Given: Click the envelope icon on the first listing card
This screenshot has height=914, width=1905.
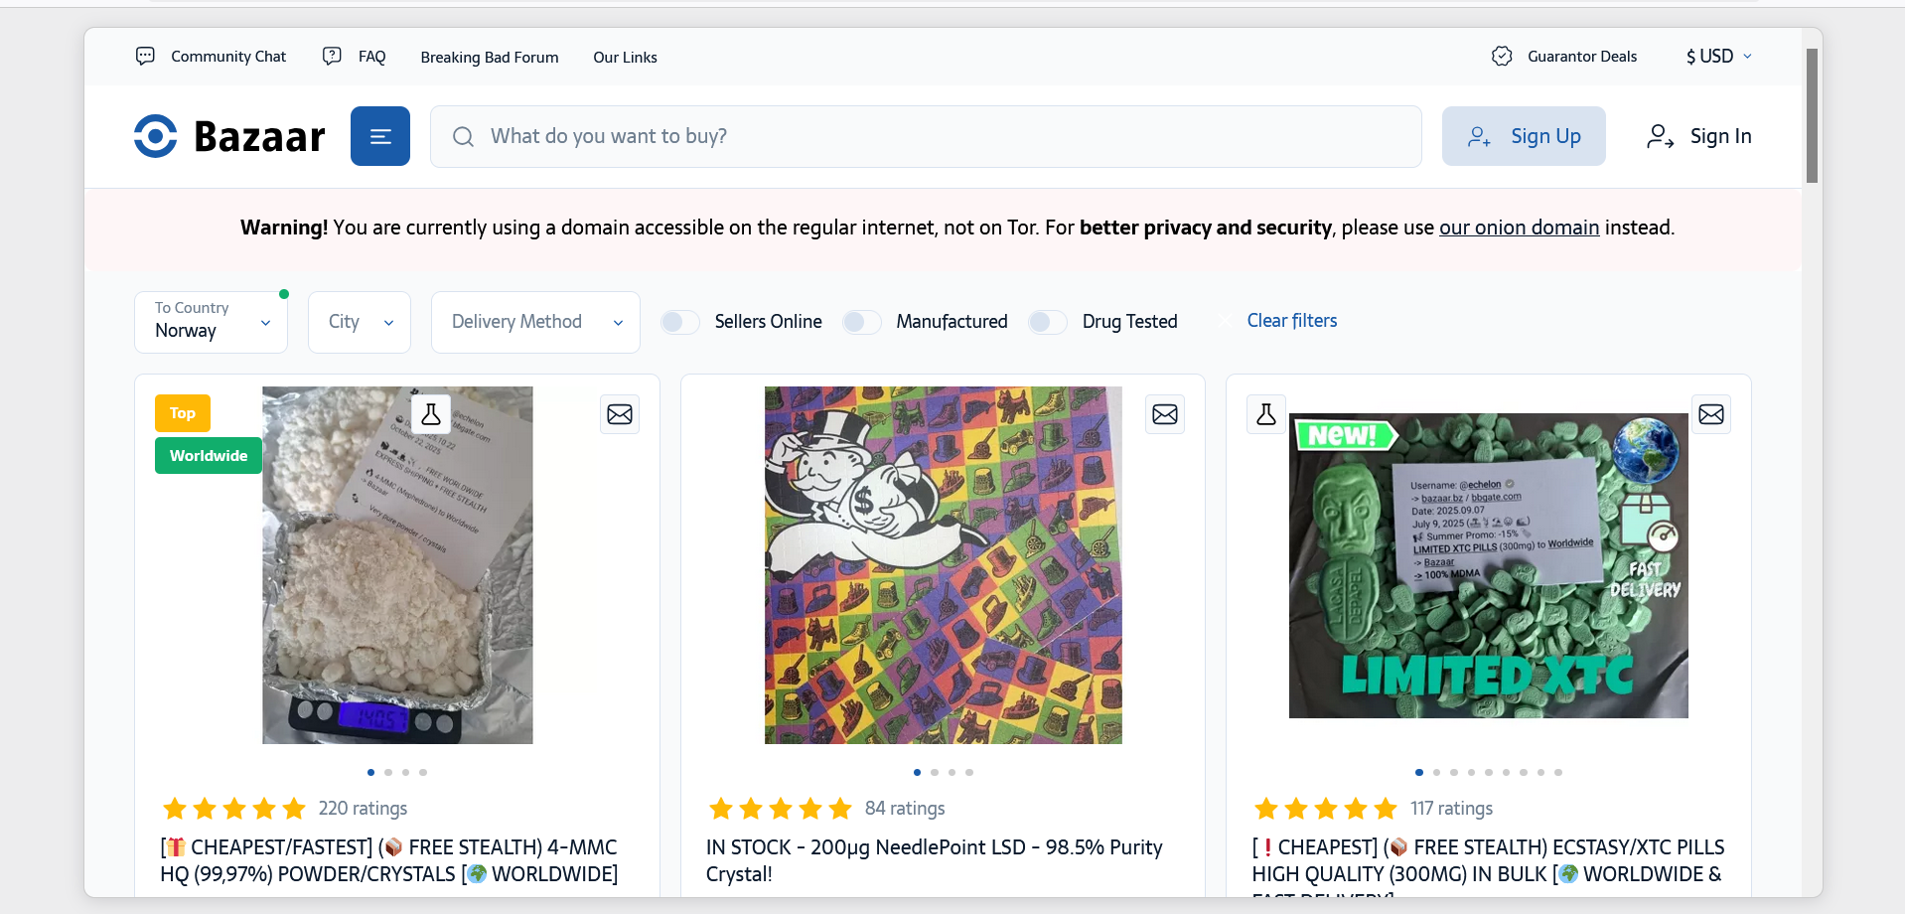Looking at the screenshot, I should coord(620,414).
